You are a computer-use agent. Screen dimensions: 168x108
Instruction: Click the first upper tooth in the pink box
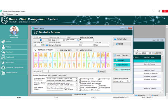36,56
